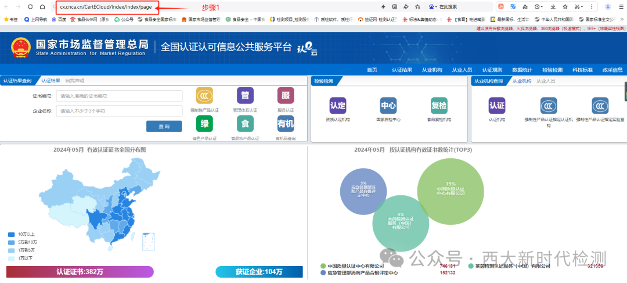
Task: Open the 上网导航 bookmark
Action: [35, 19]
